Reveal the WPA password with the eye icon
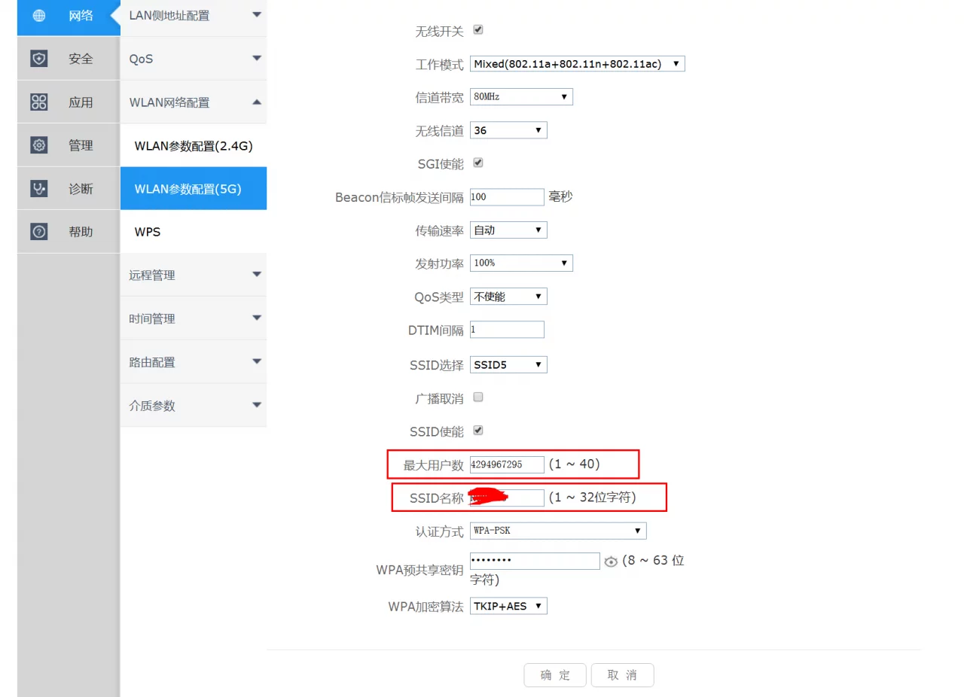The image size is (964, 697). point(611,561)
